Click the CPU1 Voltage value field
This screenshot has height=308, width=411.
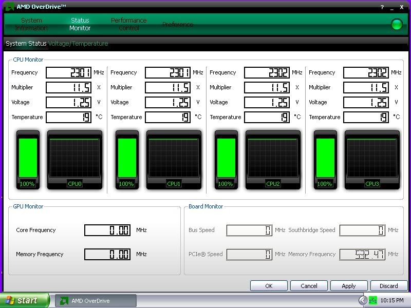[168, 102]
